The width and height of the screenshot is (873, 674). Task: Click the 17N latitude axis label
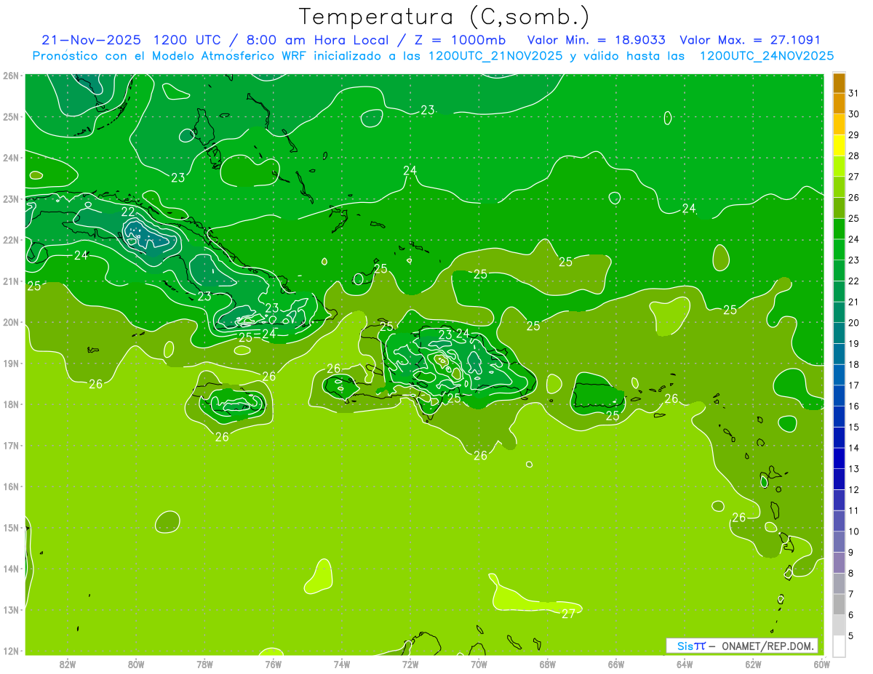point(11,445)
